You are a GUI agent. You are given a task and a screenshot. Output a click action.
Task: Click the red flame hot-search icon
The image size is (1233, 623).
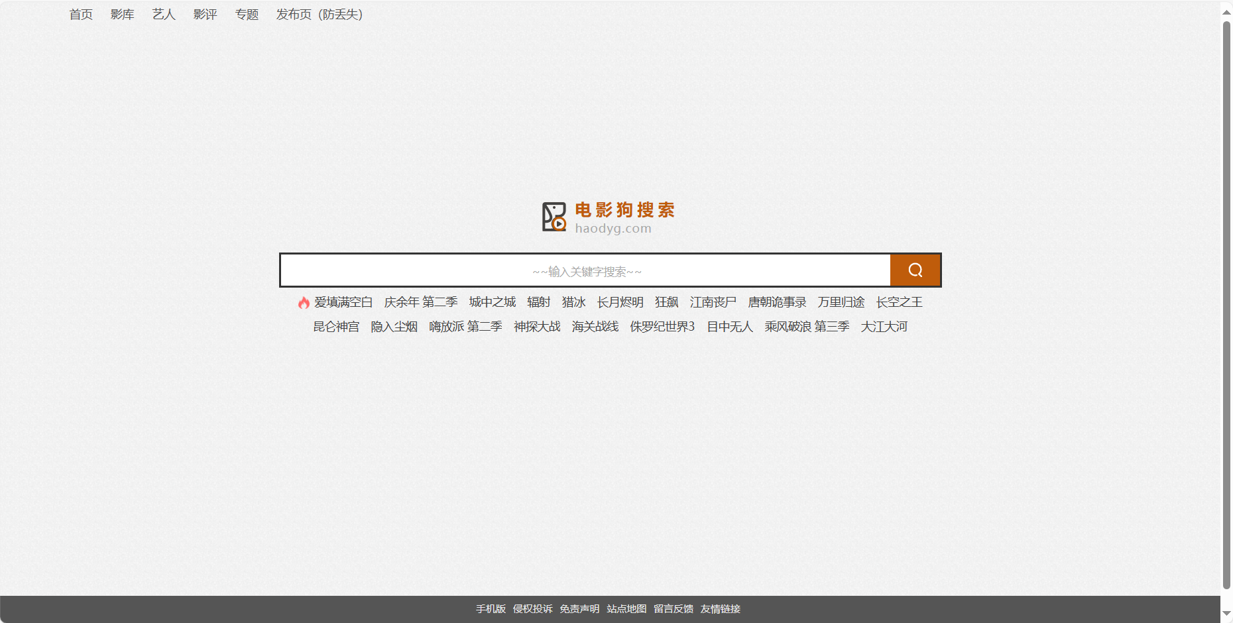click(x=304, y=303)
